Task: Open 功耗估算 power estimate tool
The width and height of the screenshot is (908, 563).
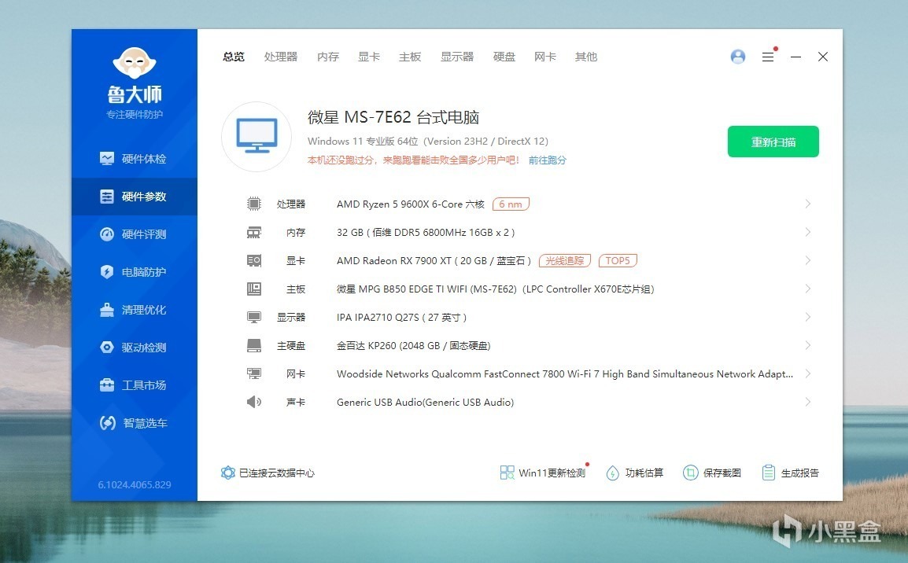Action: click(634, 473)
